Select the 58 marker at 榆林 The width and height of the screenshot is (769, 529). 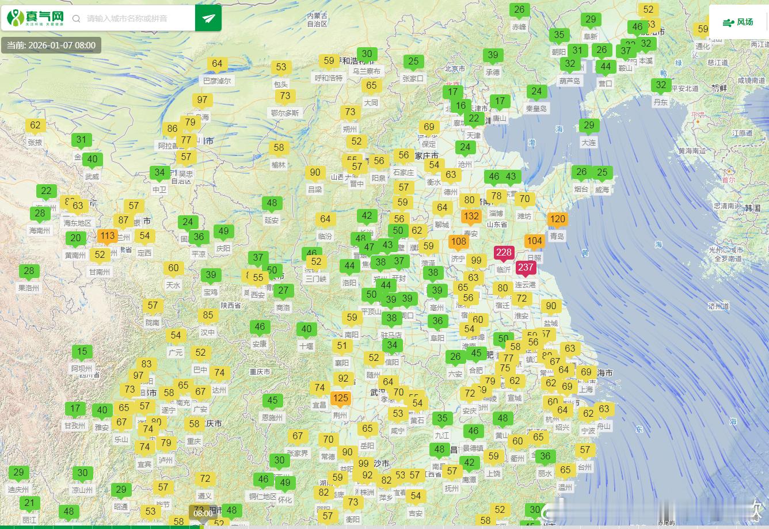[x=279, y=148]
